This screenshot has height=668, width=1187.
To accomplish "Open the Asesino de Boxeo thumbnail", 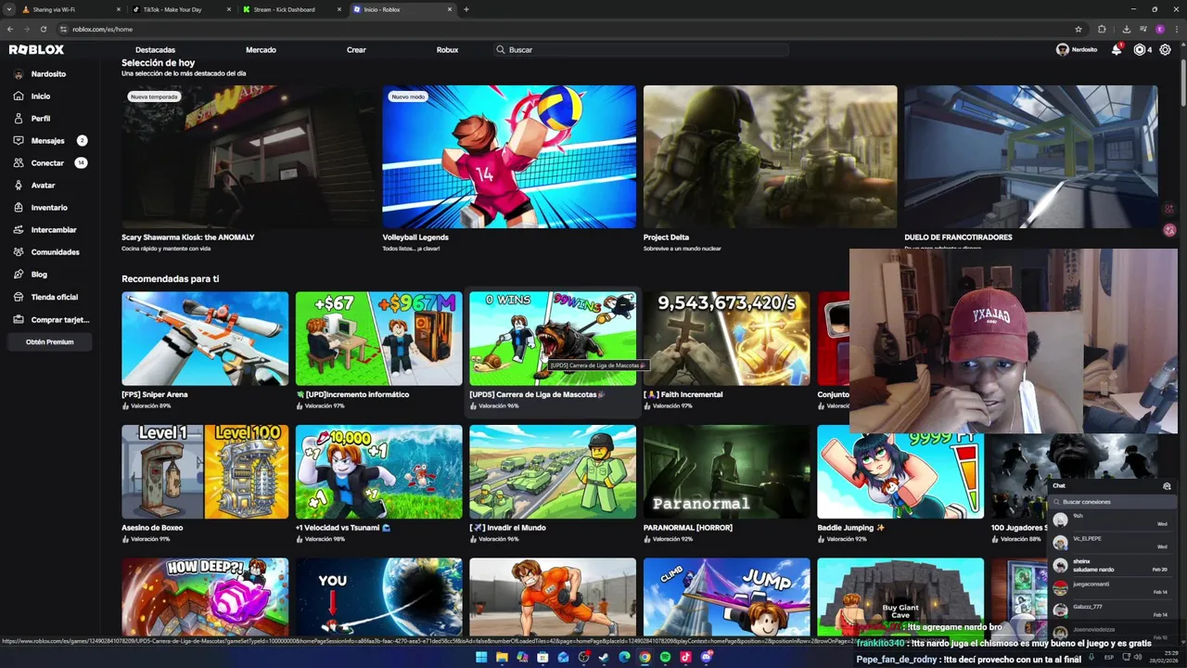I will [205, 472].
